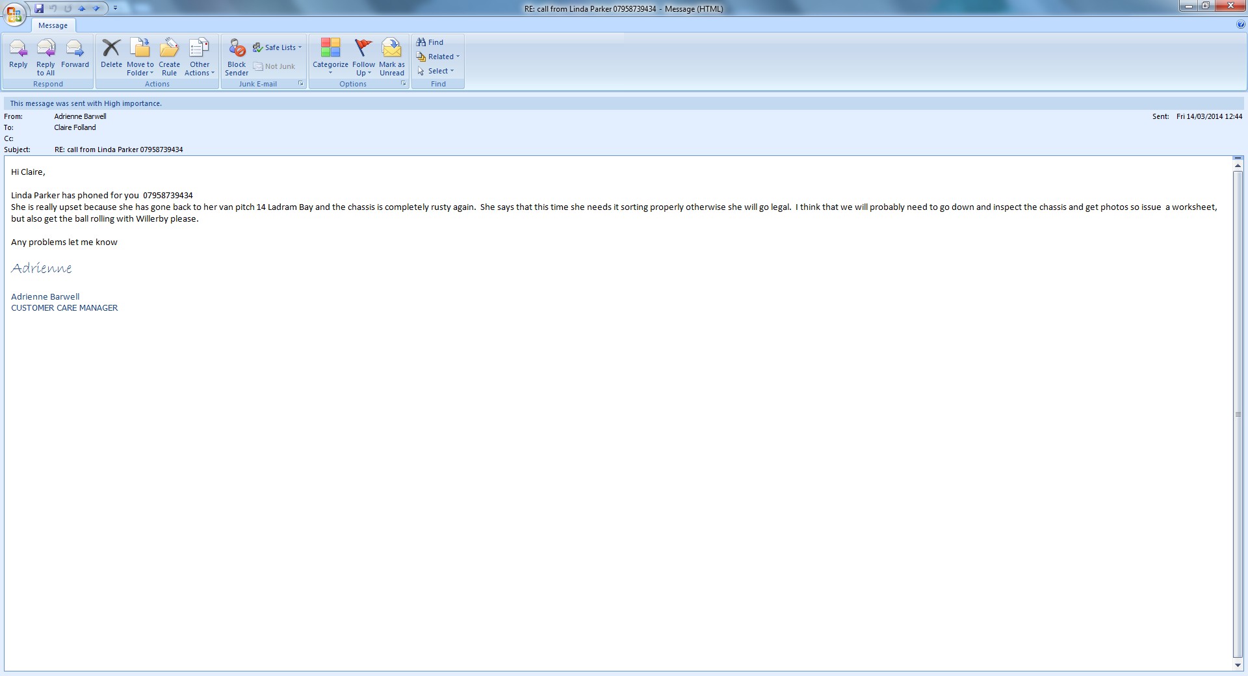Open the Categorize color menu

tap(330, 57)
